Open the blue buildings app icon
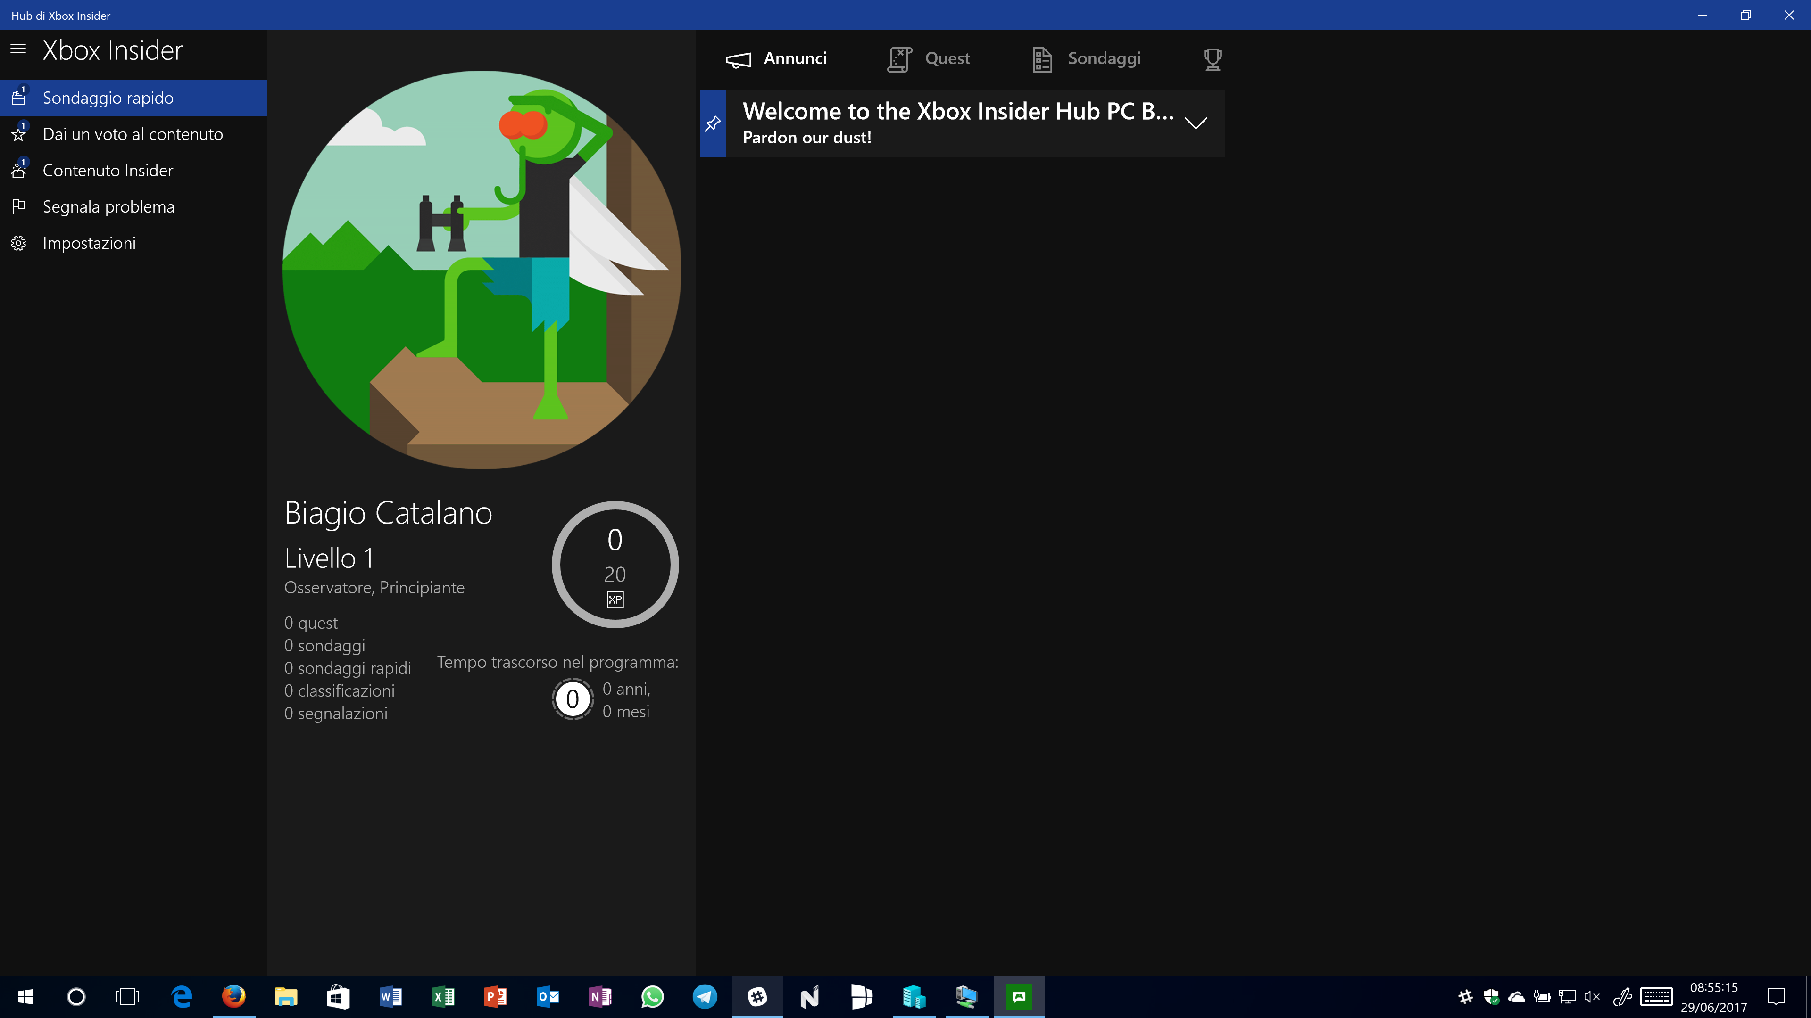 [914, 996]
